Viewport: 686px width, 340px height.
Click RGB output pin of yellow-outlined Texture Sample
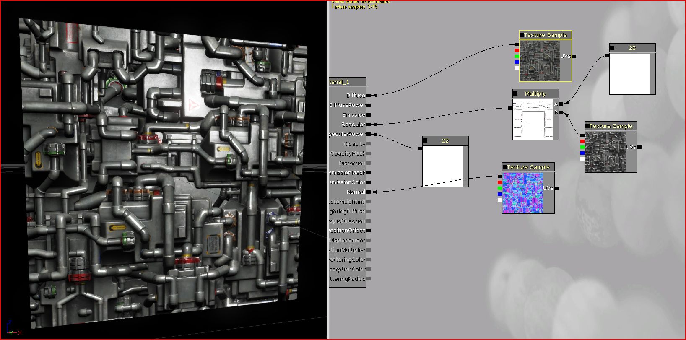point(517,44)
